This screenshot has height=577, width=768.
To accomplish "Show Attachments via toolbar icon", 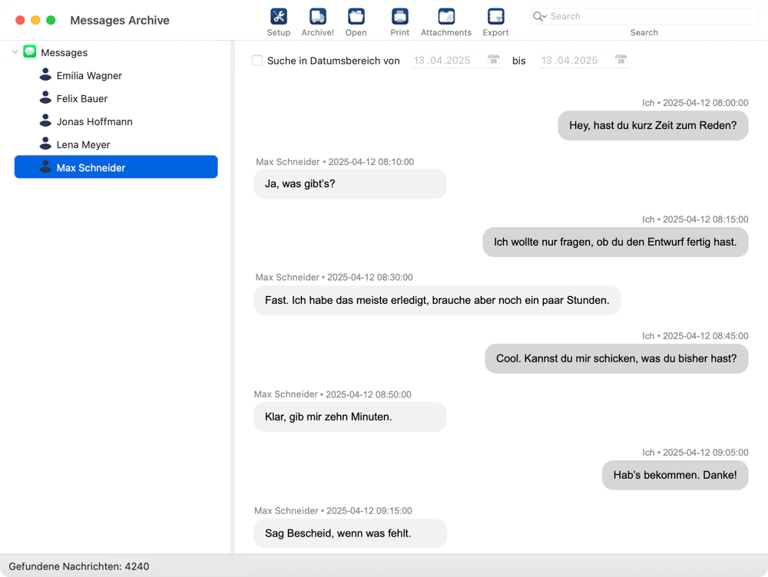I will pos(446,17).
